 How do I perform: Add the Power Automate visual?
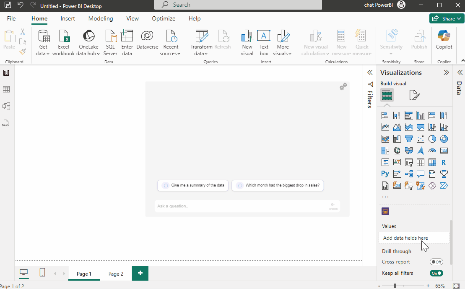(444, 186)
